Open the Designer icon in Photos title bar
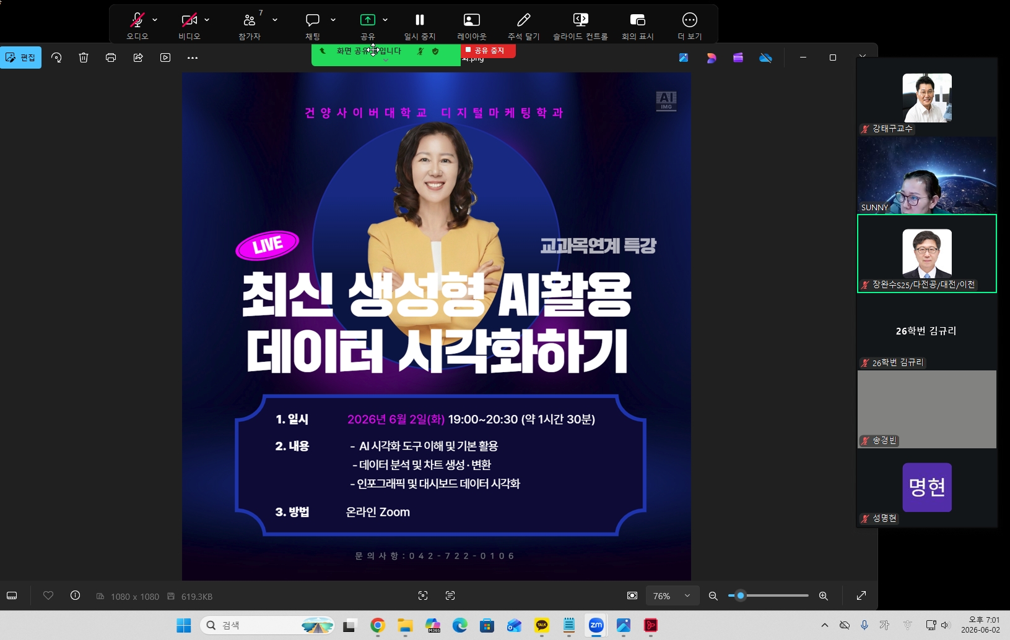This screenshot has height=640, width=1010. tap(711, 58)
